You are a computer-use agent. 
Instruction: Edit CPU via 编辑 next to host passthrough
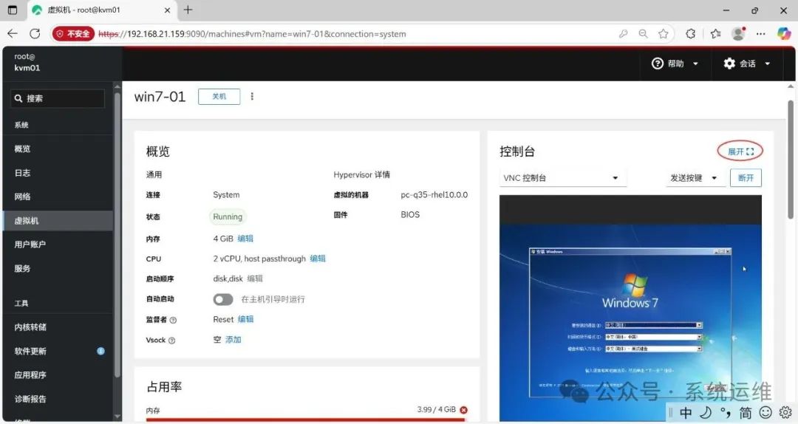click(318, 259)
